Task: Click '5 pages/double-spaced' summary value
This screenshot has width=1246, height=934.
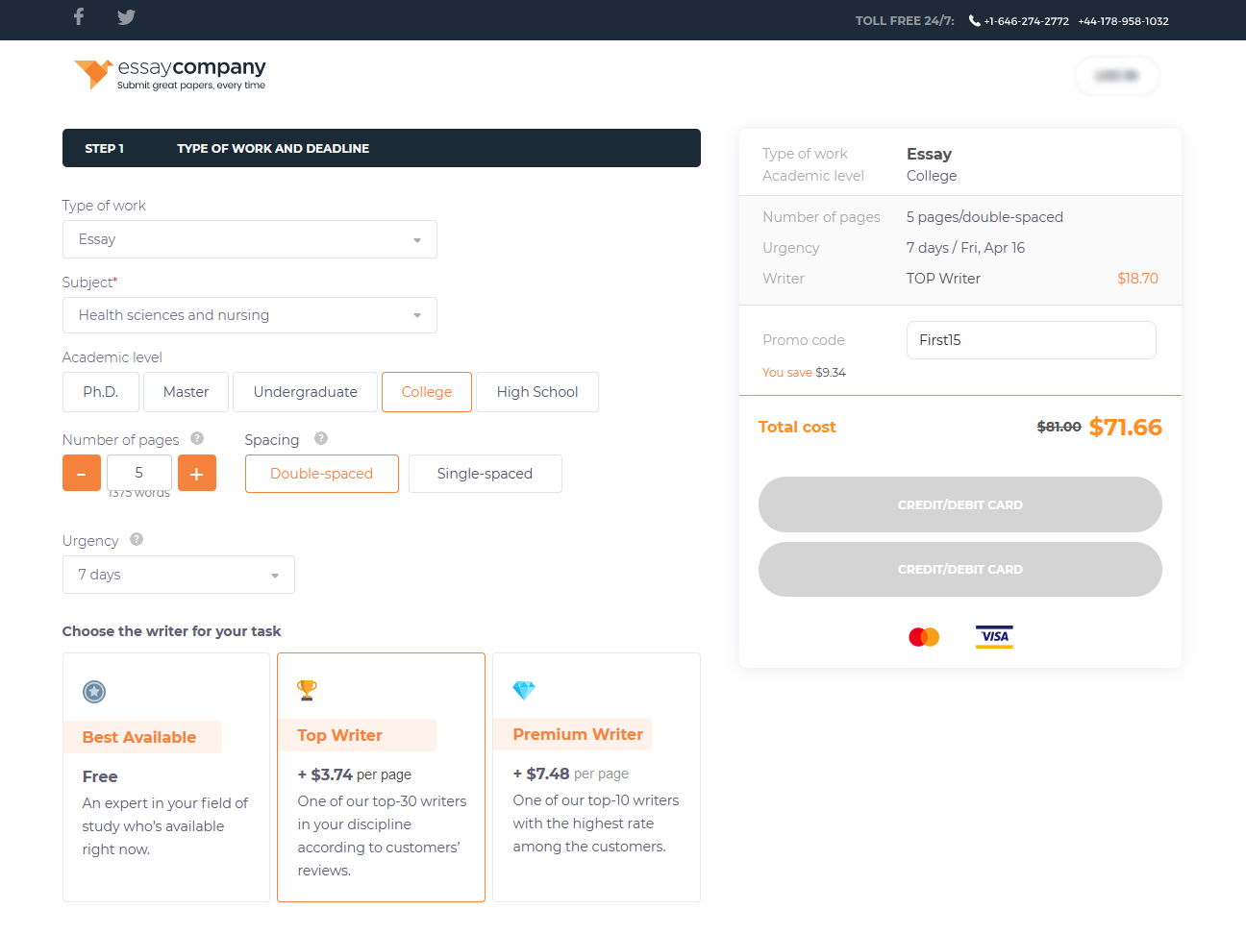Action: tap(984, 217)
